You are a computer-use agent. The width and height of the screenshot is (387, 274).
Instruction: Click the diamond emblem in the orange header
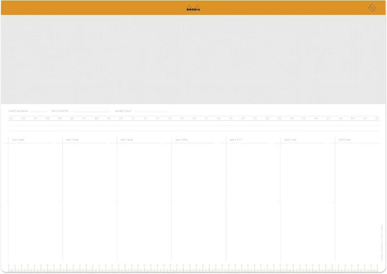click(372, 8)
